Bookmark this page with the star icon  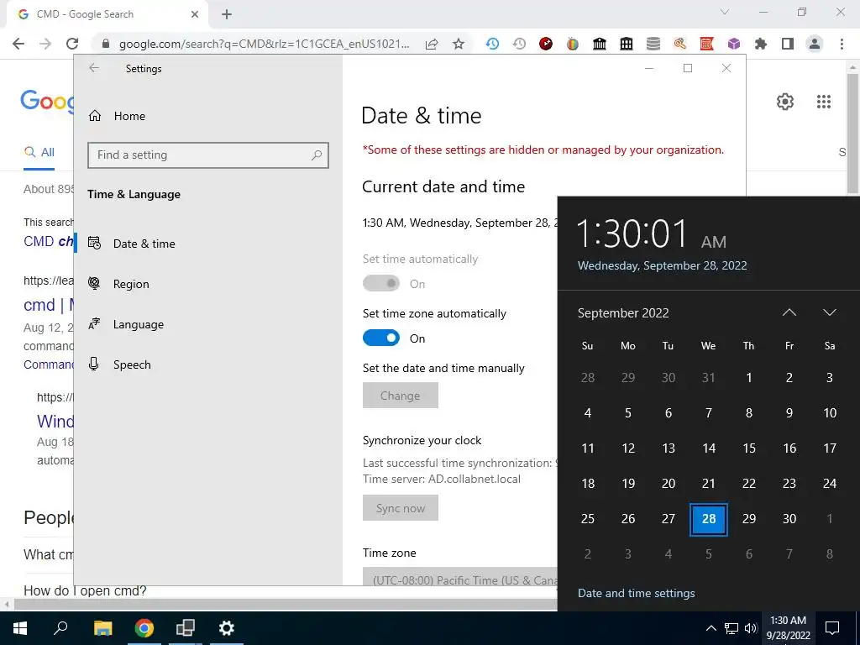click(459, 44)
